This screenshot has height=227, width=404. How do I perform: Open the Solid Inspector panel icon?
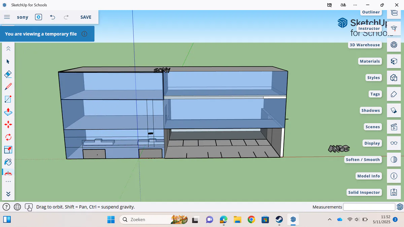click(394, 192)
